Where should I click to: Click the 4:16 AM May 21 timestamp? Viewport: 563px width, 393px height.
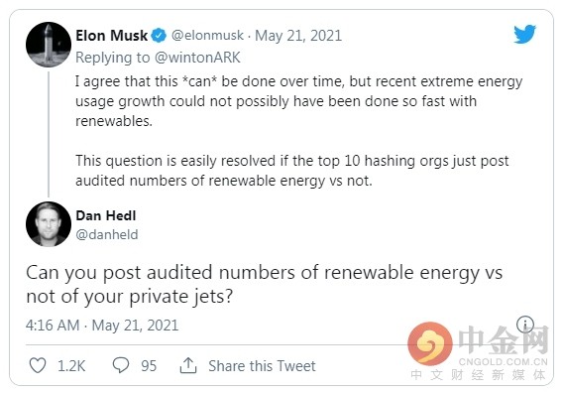[x=102, y=326]
